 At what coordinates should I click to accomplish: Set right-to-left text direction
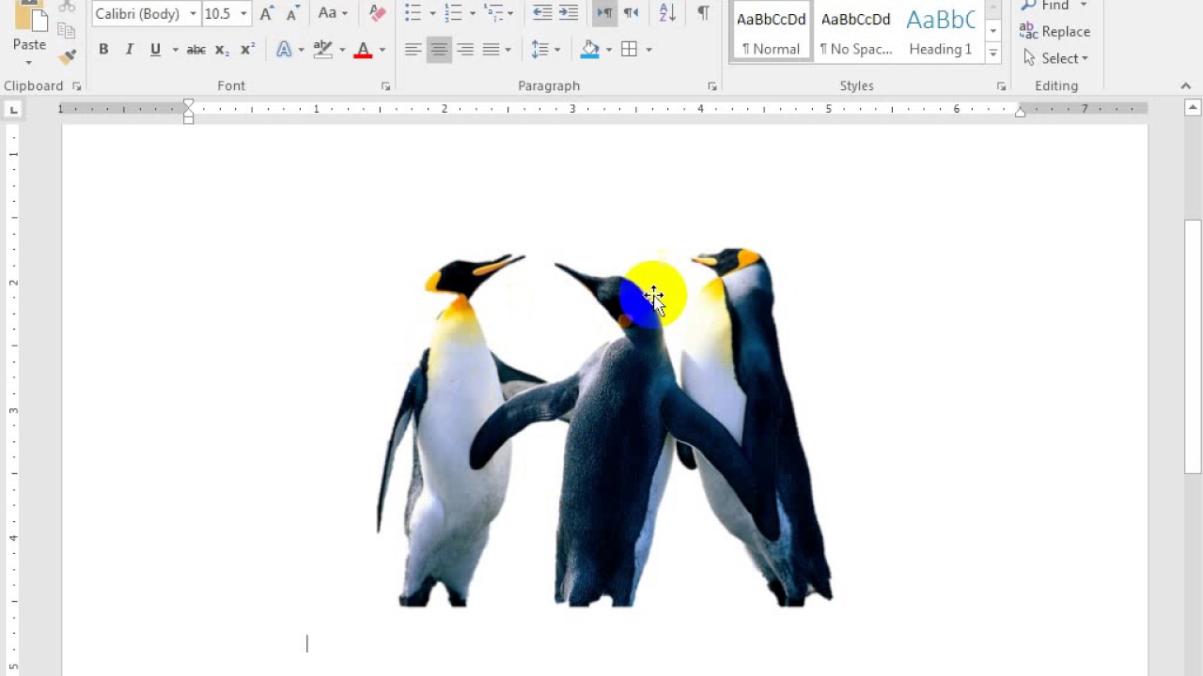[x=631, y=13]
